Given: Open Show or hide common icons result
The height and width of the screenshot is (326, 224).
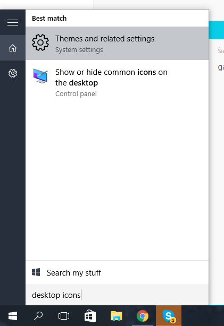Looking at the screenshot, I should pos(117,83).
